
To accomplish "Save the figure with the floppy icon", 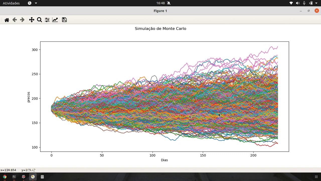I will 64,20.
